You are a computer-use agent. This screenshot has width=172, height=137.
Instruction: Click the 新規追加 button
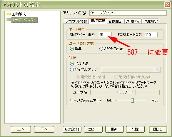click(72, 129)
